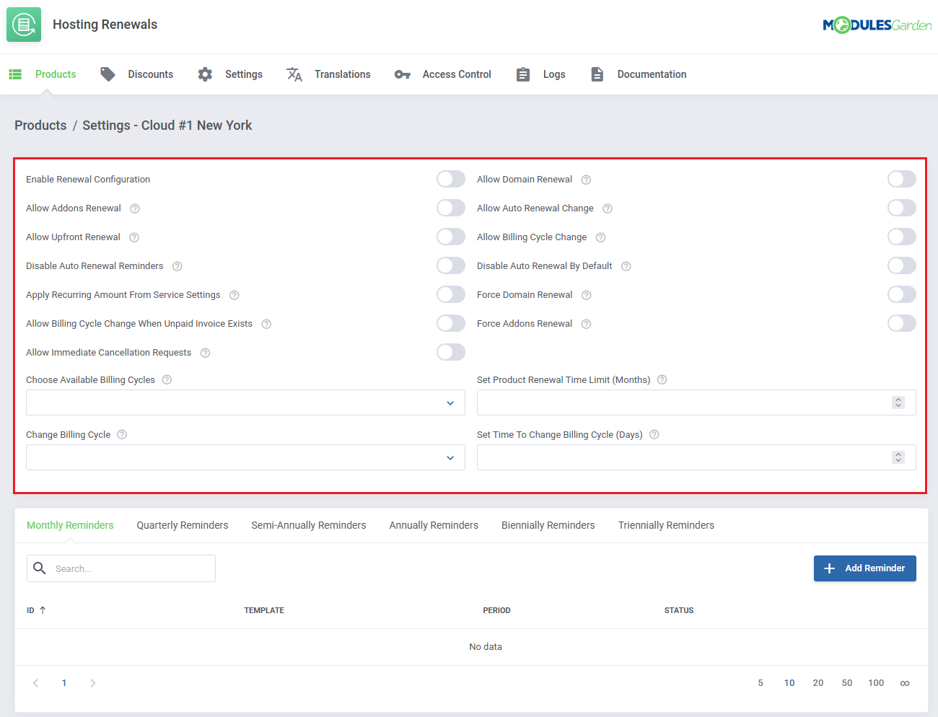The image size is (938, 717).
Task: Click stepper arrows in Time To Change Billing Cycle field
Action: [x=898, y=457]
